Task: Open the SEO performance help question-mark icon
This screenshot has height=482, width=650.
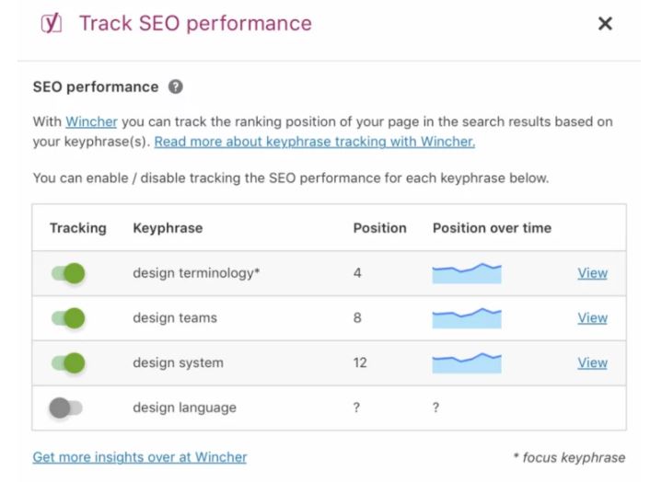Action: (175, 87)
